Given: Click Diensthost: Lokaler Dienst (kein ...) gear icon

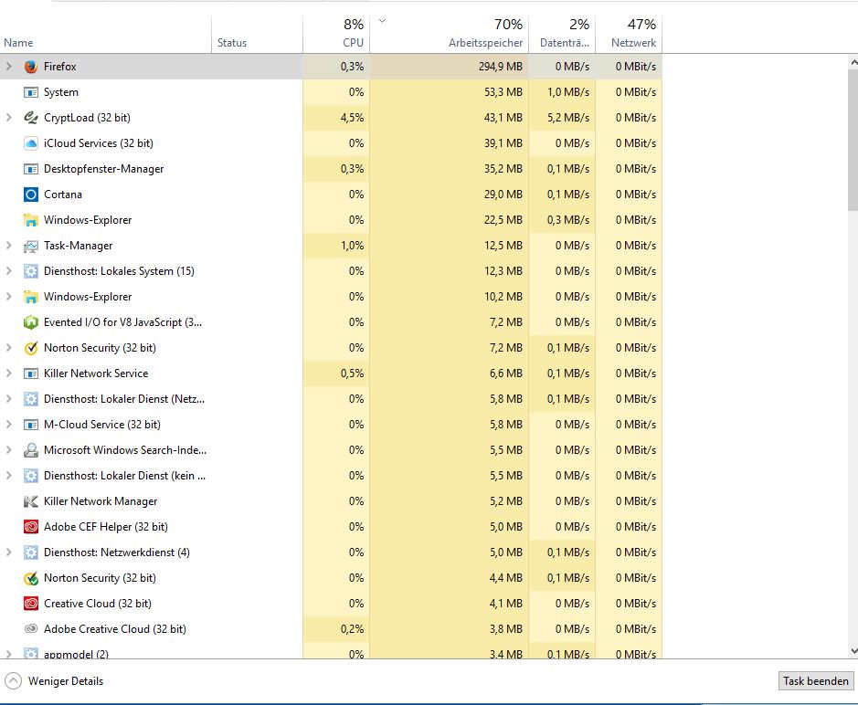Looking at the screenshot, I should (x=31, y=476).
